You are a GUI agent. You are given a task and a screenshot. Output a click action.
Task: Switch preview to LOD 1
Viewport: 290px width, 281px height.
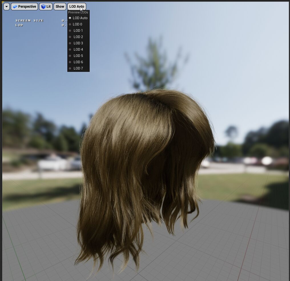tap(78, 31)
